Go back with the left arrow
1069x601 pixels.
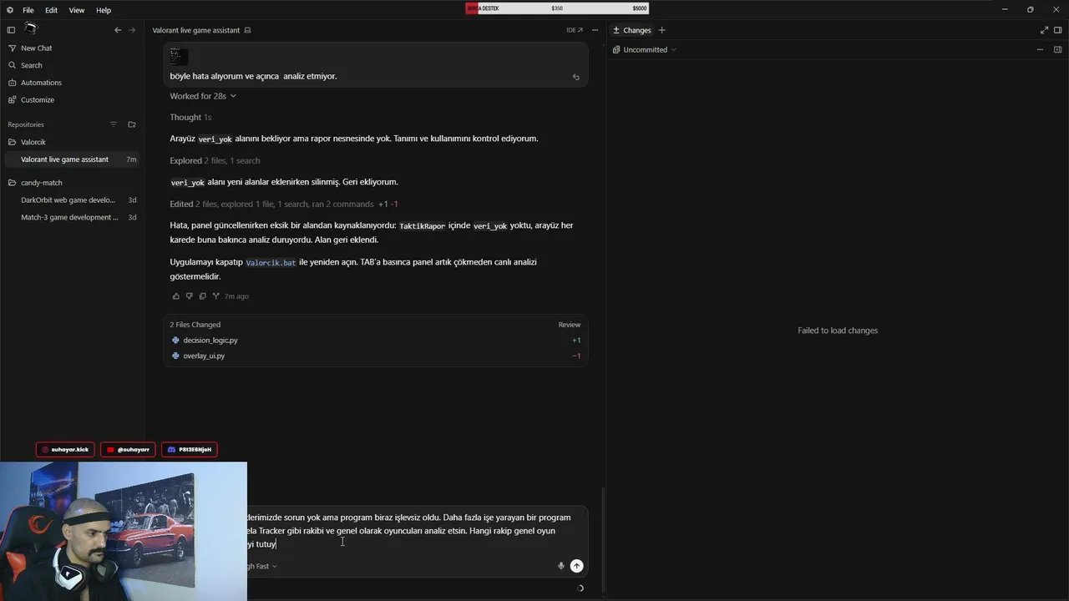pyautogui.click(x=118, y=30)
